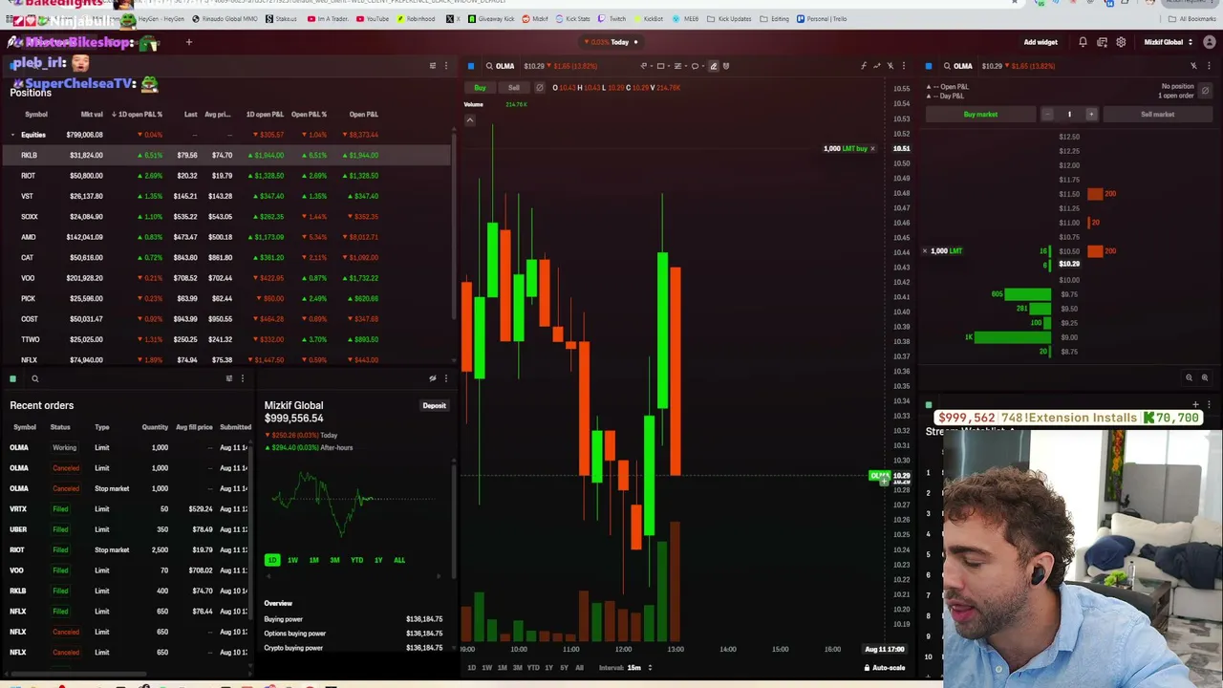Expand the line tool dropdown arrow
Image resolution: width=1223 pixels, height=688 pixels.
(x=650, y=66)
